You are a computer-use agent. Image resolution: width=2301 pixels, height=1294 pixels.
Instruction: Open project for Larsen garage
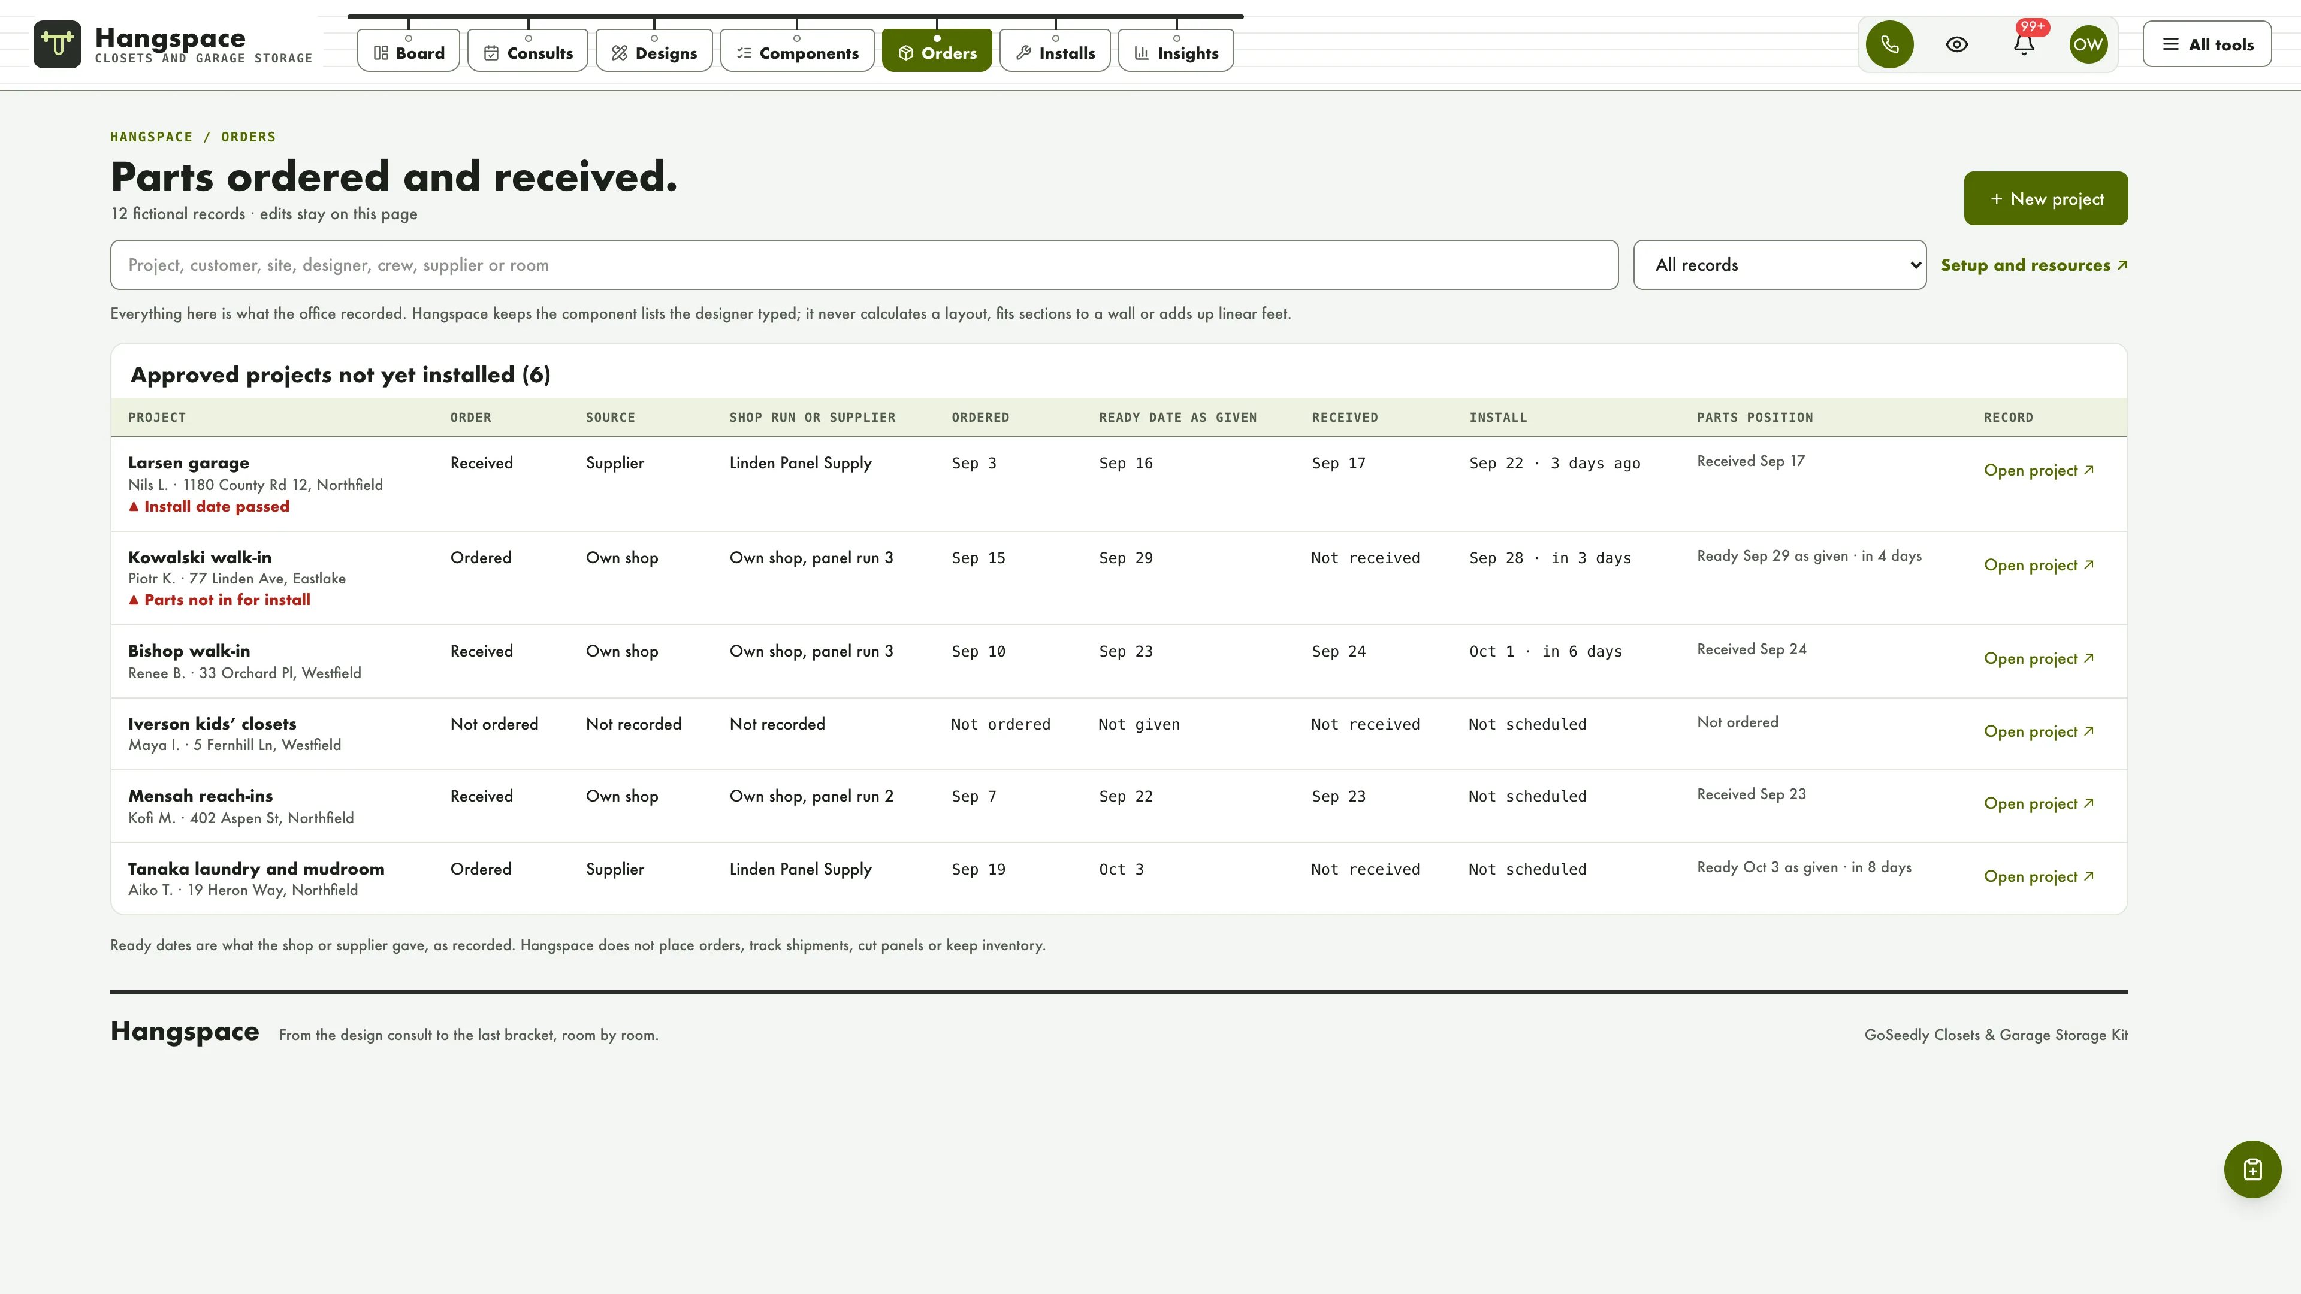click(x=2039, y=471)
